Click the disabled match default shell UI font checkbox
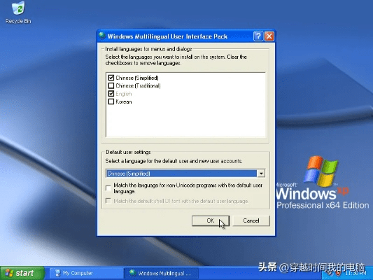 [108, 201]
